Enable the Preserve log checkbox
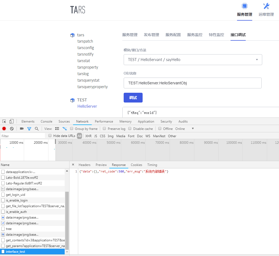 coord(104,128)
